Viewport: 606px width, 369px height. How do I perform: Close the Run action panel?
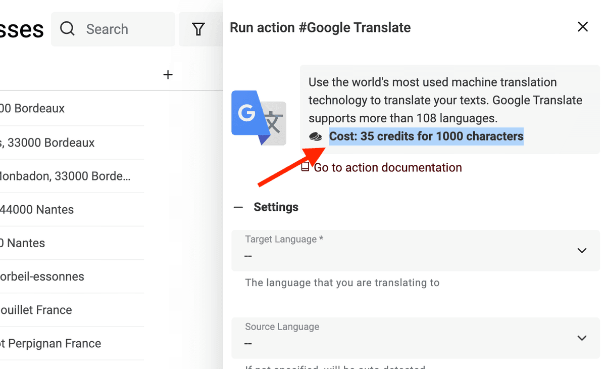(583, 27)
